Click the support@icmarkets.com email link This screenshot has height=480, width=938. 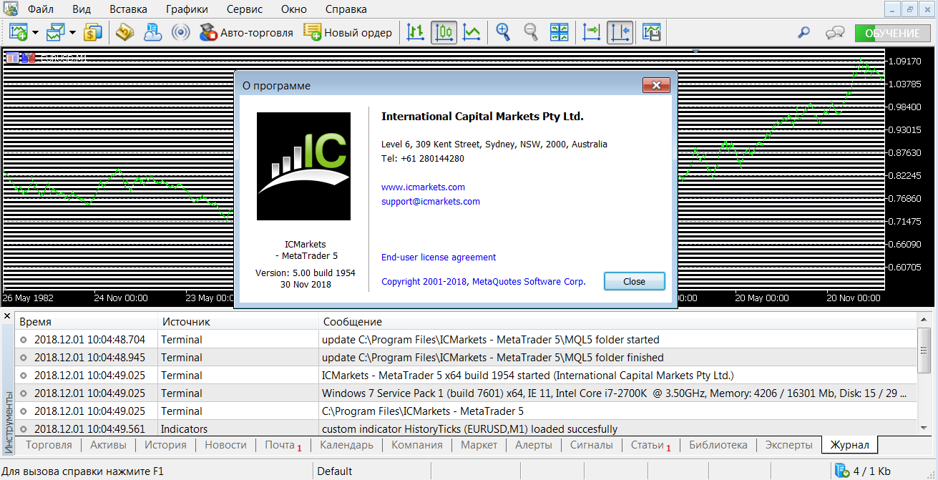431,202
